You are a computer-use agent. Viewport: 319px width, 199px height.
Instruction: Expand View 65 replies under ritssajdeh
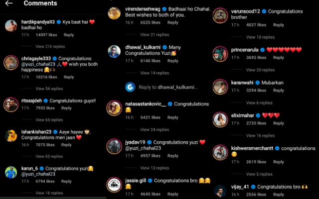click(x=49, y=120)
